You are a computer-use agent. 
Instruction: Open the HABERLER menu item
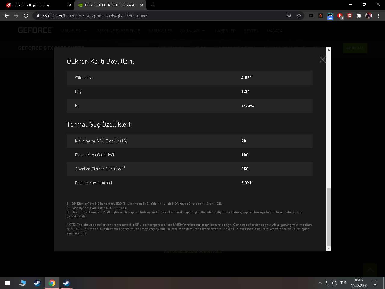(x=225, y=31)
